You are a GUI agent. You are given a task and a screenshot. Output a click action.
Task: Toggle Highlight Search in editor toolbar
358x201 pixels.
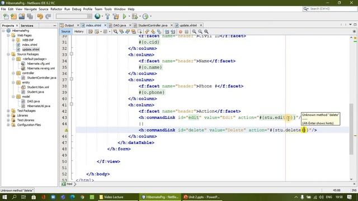click(x=134, y=31)
